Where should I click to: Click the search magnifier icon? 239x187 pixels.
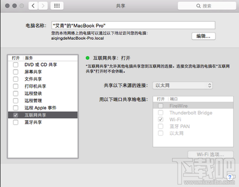click(198, 6)
